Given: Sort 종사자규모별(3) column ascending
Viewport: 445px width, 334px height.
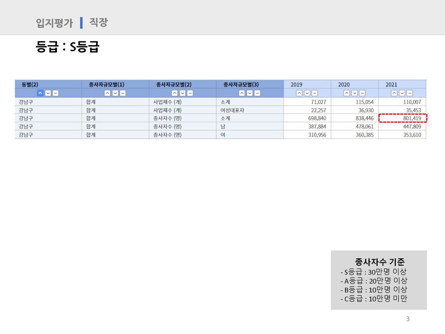Looking at the screenshot, I should point(242,93).
